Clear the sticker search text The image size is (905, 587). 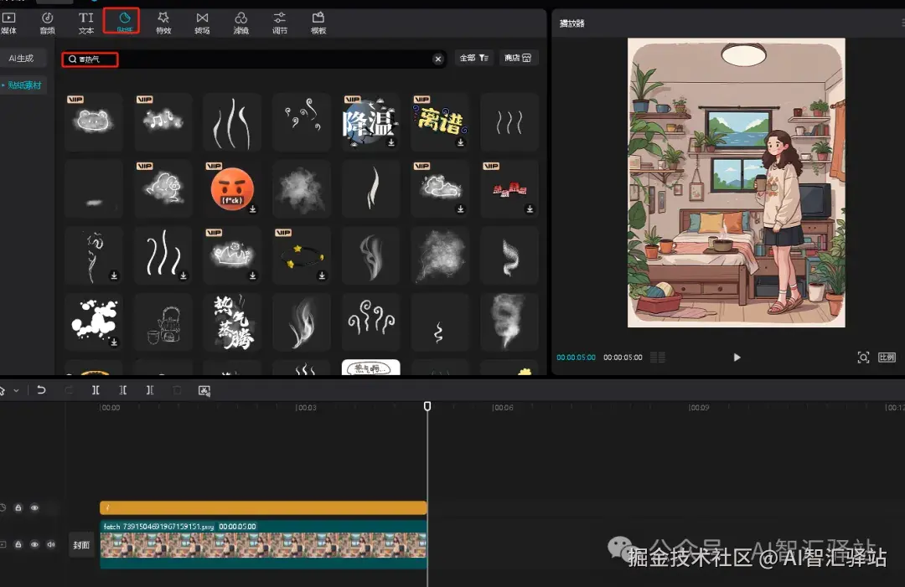pyautogui.click(x=438, y=59)
